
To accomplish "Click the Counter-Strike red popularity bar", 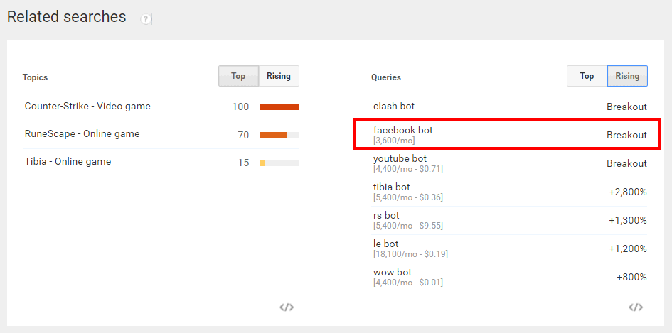I will [x=279, y=107].
